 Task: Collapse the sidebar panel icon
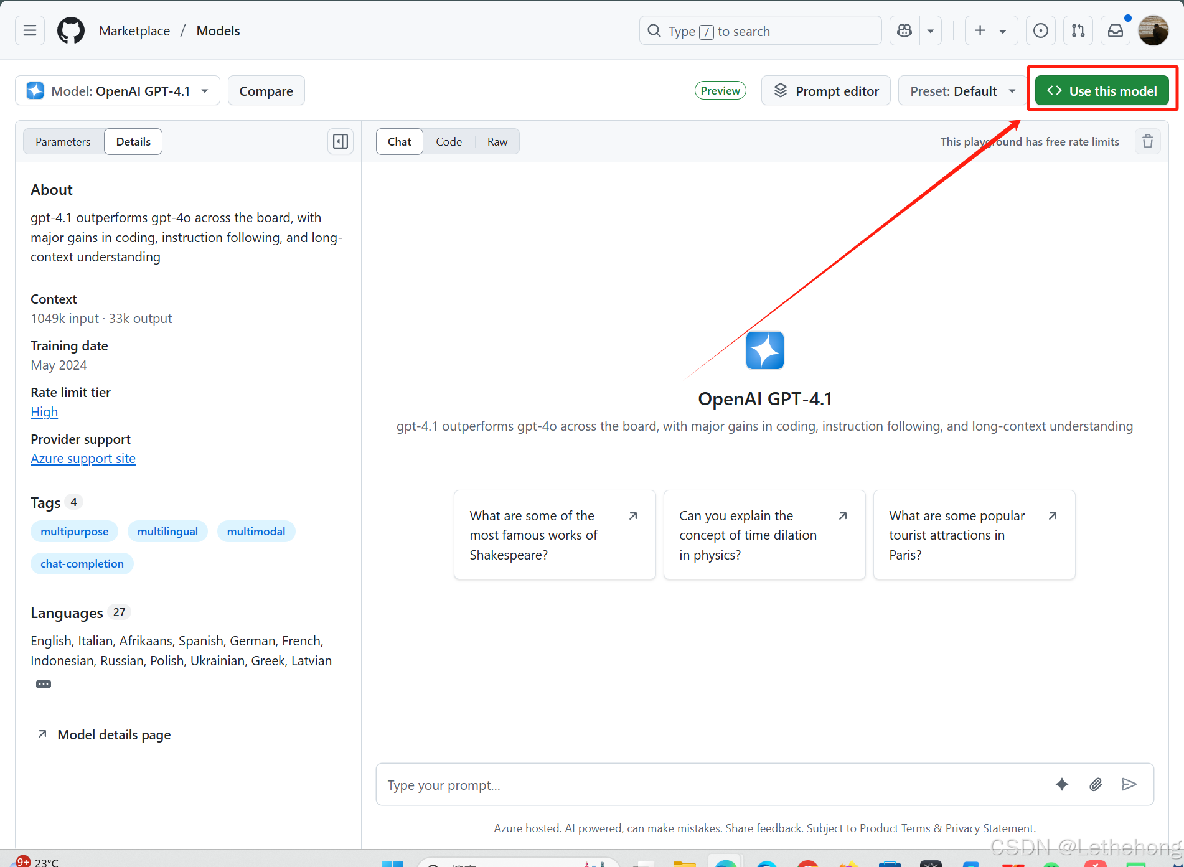point(341,141)
